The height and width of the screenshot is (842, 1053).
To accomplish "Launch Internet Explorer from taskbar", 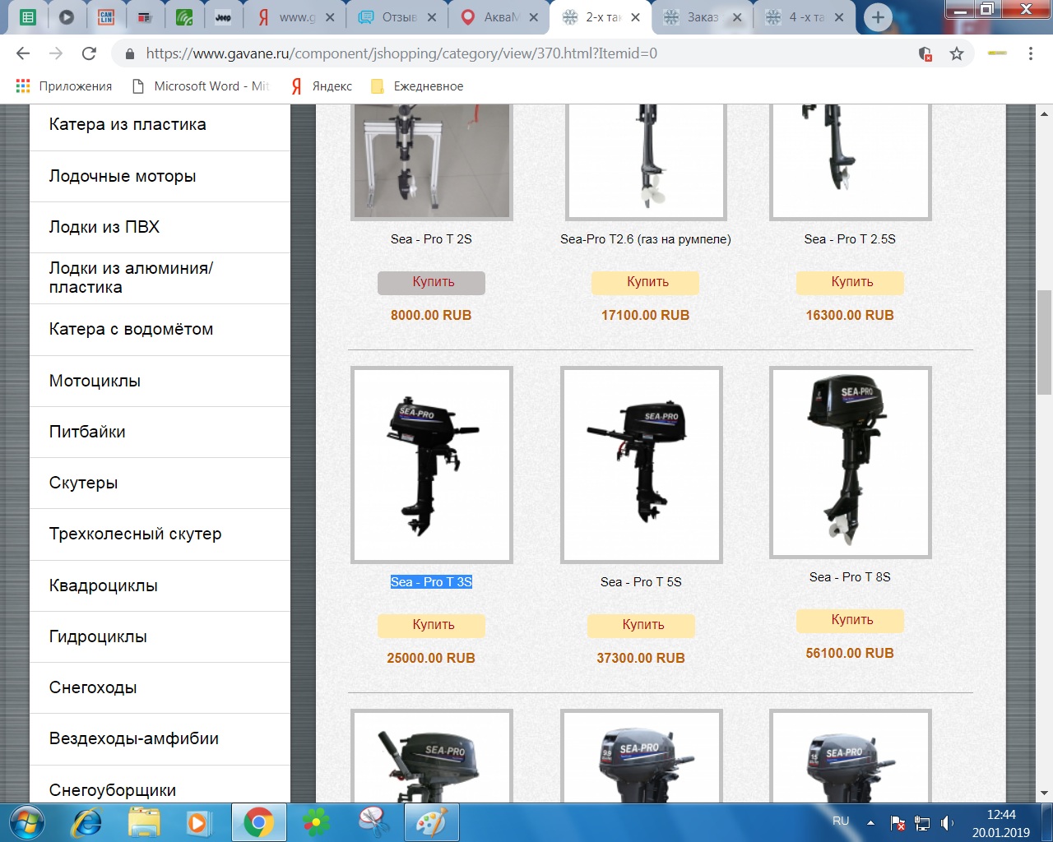I will [86, 822].
